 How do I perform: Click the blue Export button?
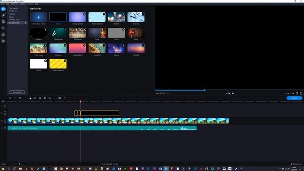coord(294,98)
